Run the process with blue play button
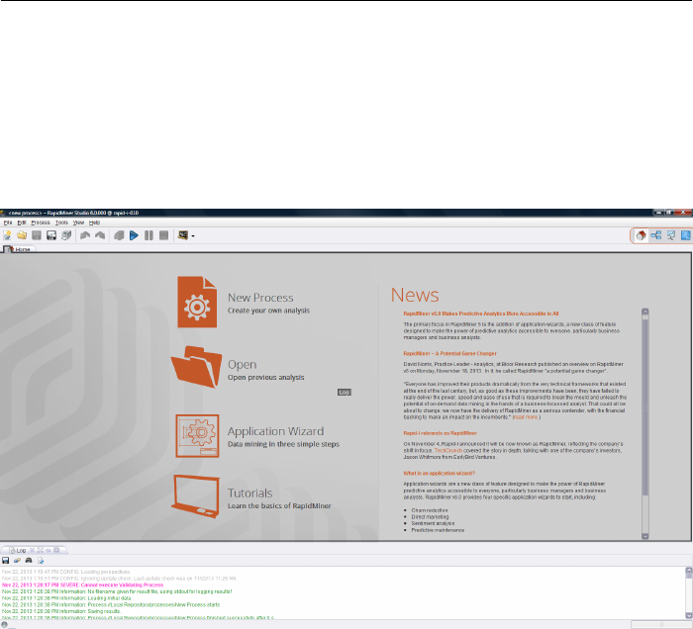693x629 pixels. 134,235
